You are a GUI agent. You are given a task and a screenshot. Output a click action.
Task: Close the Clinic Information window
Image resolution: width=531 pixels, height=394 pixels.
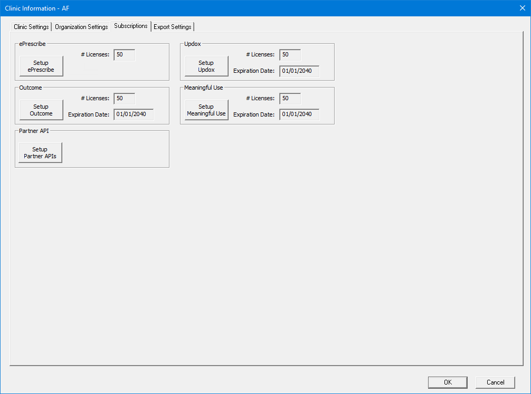(521, 8)
